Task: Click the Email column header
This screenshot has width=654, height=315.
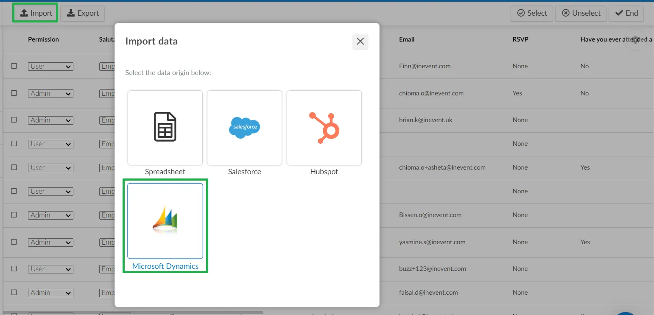Action: tap(407, 39)
